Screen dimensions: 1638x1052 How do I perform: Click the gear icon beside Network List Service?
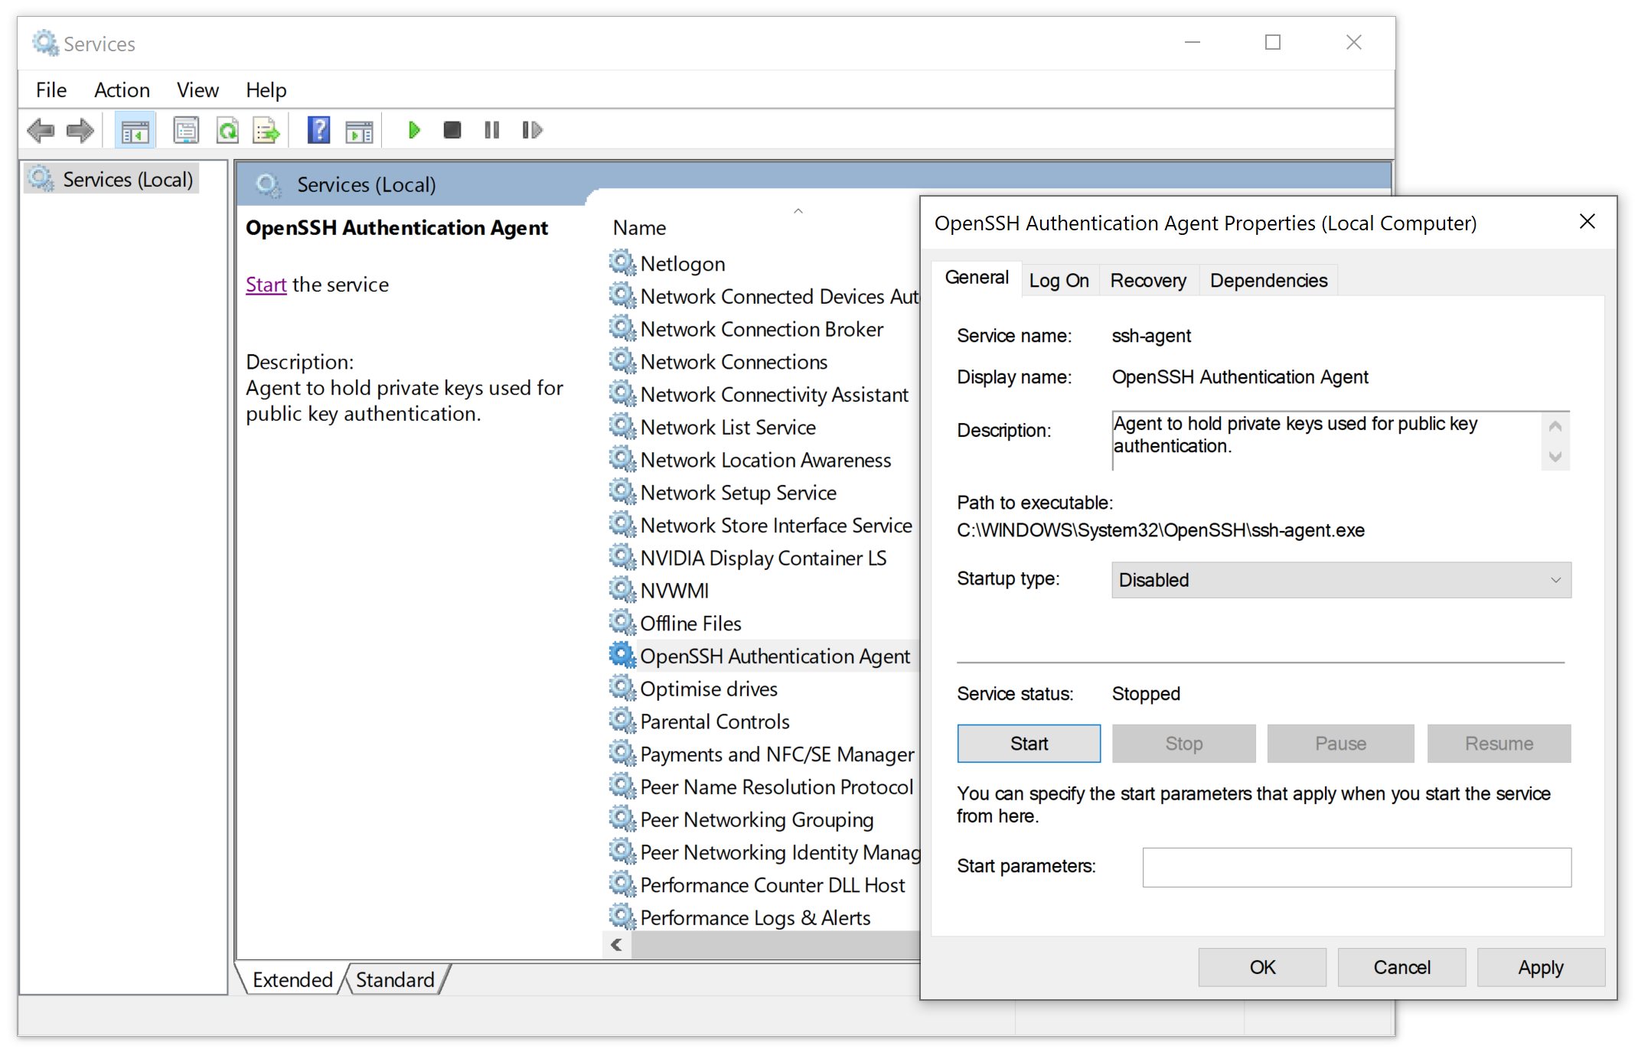(x=622, y=426)
